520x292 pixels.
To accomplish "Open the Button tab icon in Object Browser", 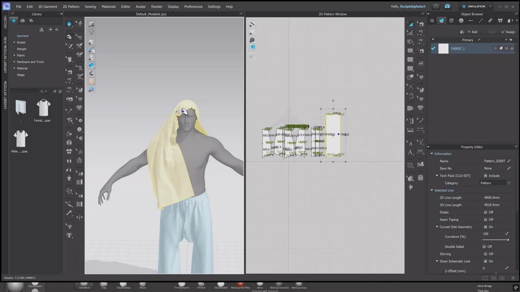I will pyautogui.click(x=461, y=21).
